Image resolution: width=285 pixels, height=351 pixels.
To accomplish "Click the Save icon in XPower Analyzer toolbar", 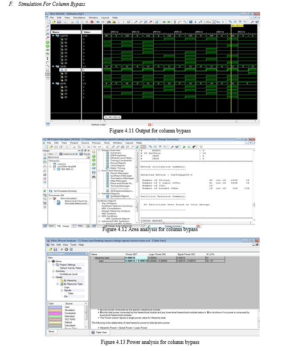I will [x=55, y=249].
